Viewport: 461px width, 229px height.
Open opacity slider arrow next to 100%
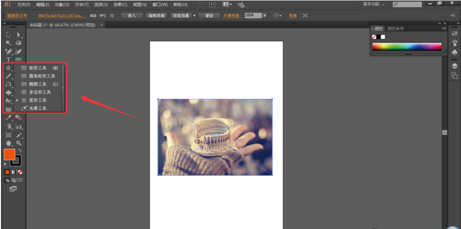(x=264, y=16)
